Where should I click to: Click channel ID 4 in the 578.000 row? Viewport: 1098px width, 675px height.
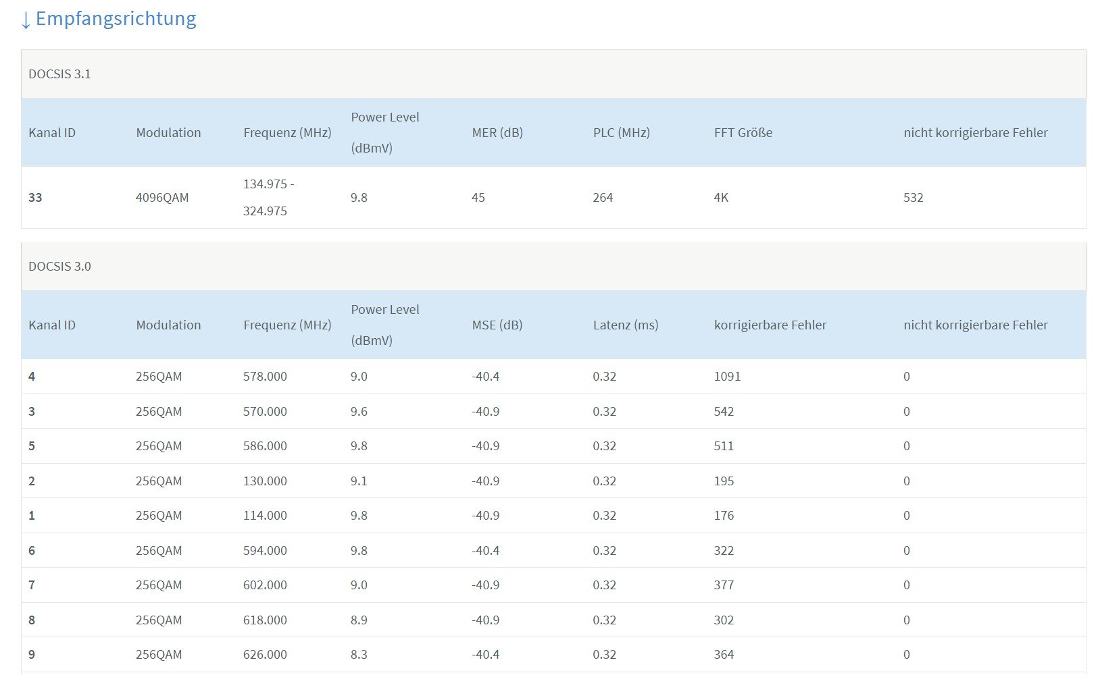(32, 377)
